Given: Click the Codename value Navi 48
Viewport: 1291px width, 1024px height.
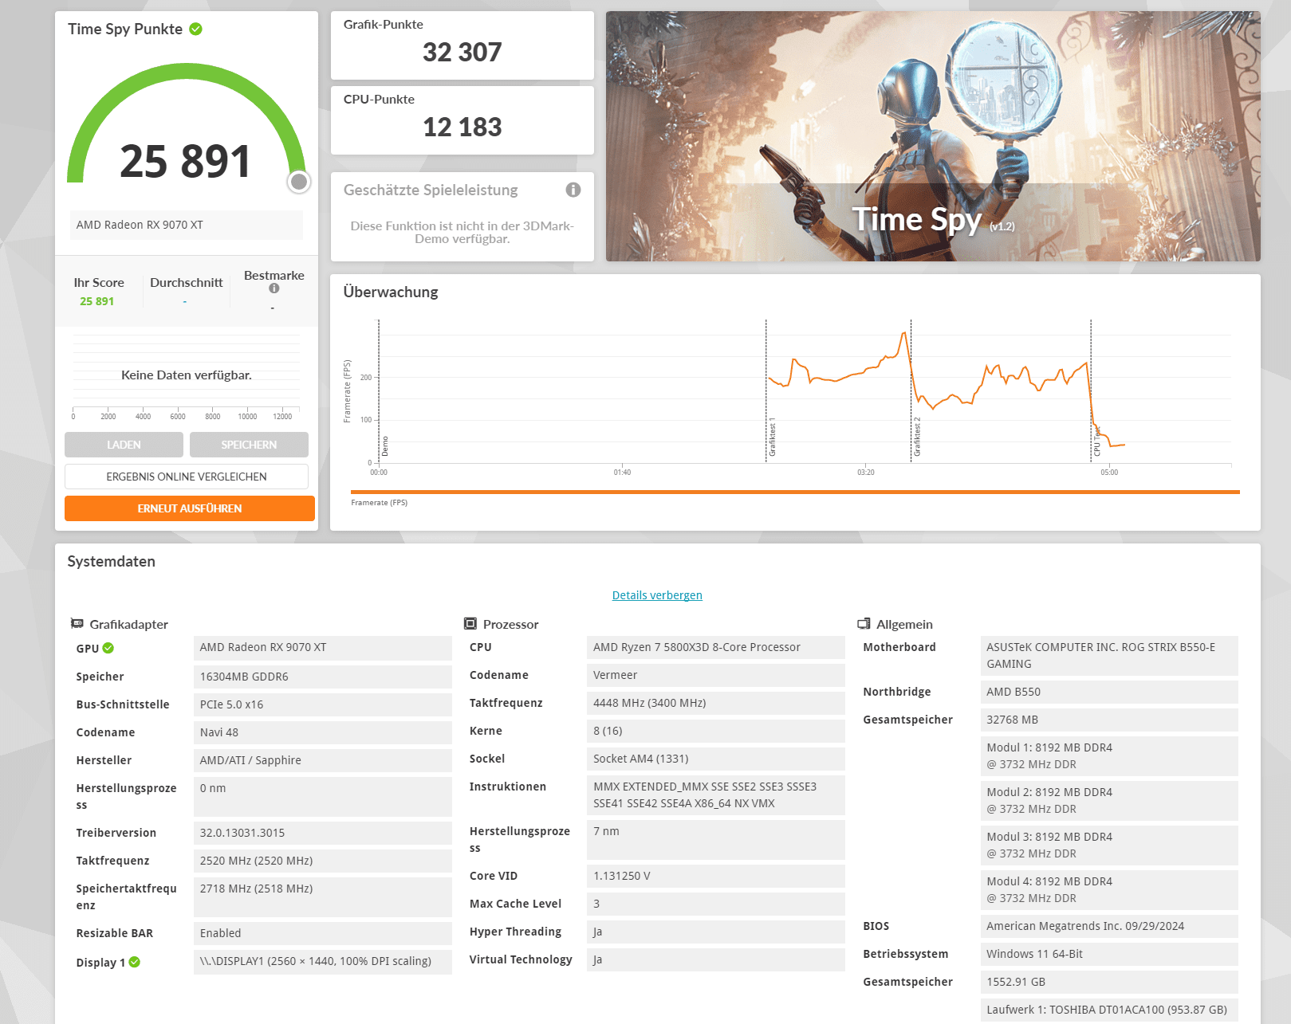Looking at the screenshot, I should (x=323, y=732).
